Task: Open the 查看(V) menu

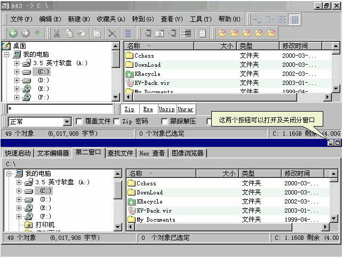Action: (172, 19)
